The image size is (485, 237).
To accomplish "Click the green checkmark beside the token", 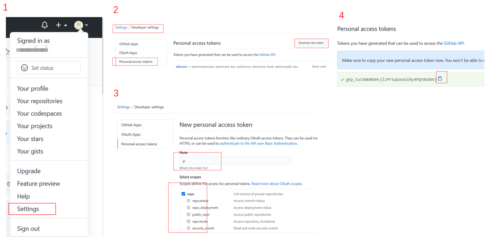I will point(342,80).
